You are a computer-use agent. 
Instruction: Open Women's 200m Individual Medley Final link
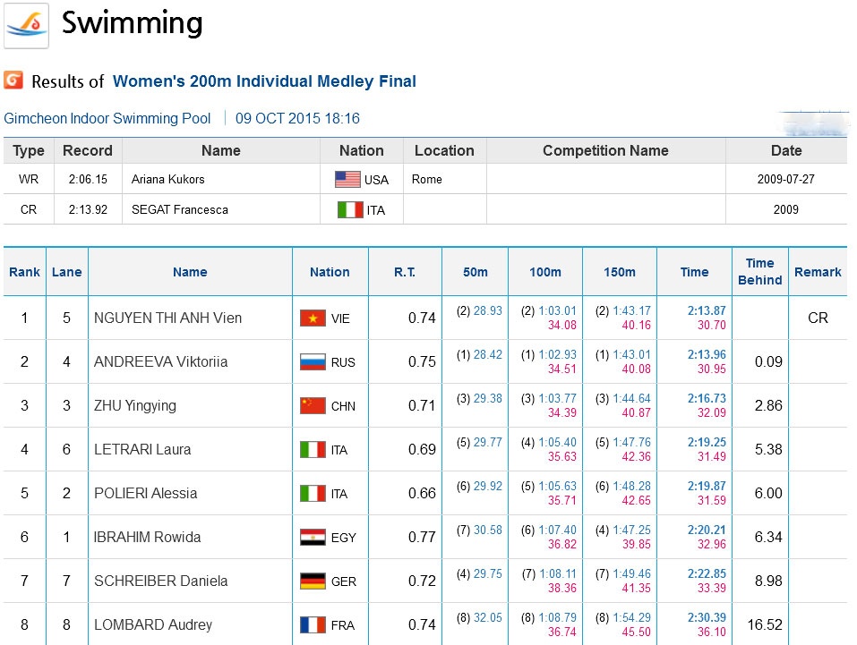264,81
